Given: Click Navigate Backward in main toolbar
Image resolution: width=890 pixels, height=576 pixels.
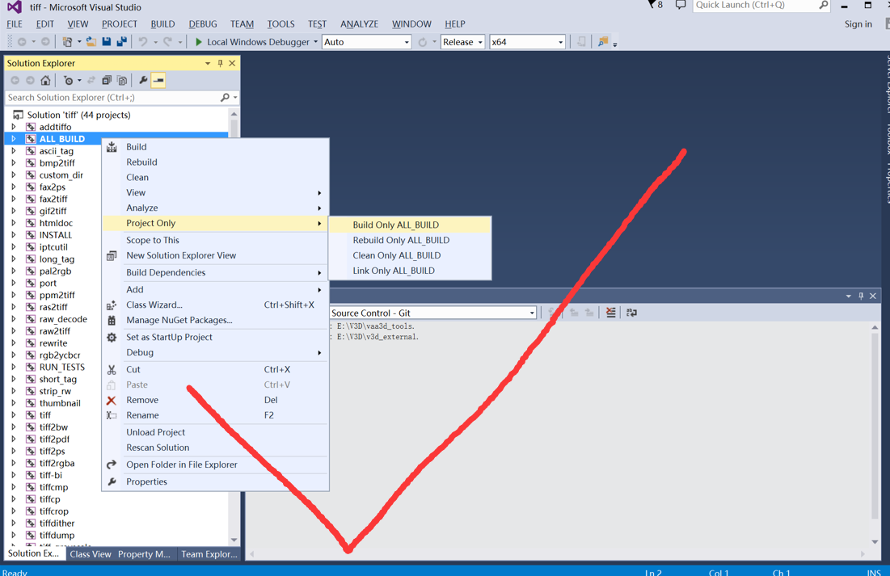Looking at the screenshot, I should pyautogui.click(x=22, y=42).
